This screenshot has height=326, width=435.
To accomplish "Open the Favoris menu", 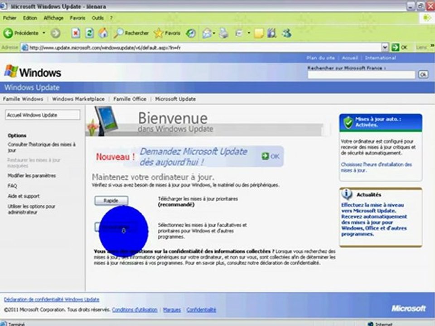I will coord(77,18).
